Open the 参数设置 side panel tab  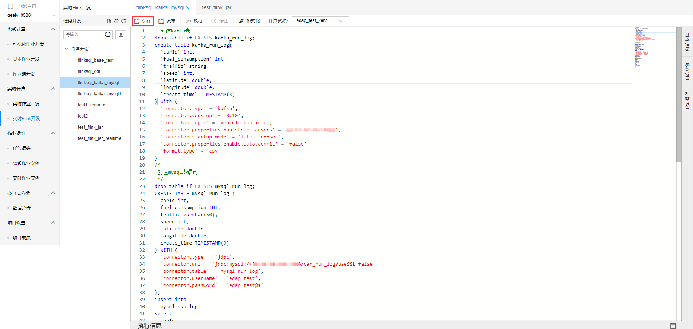pyautogui.click(x=687, y=71)
